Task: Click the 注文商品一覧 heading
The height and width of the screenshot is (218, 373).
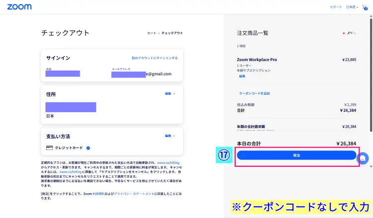Action: coord(253,33)
